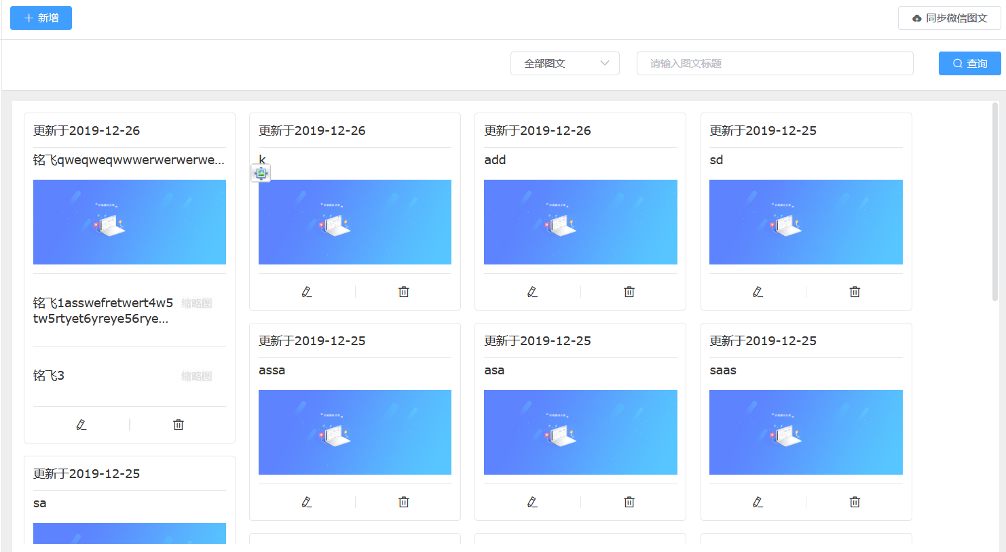This screenshot has width=1006, height=552.
Task: Click the edit pencil icon on the 'add' card
Action: pyautogui.click(x=532, y=292)
